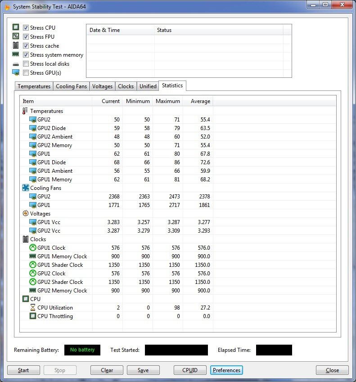The image size is (356, 382).
Task: Click the Average column header
Action: click(198, 101)
